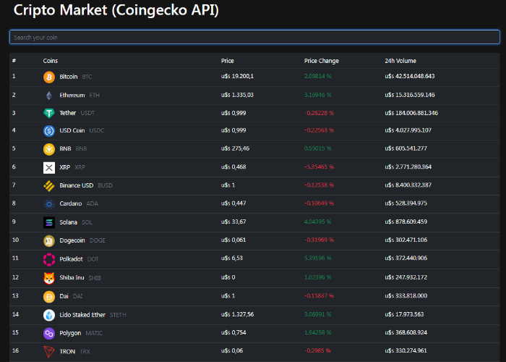Click Tether volume u$s 184.006.881.346
506x362 pixels.
411,113
